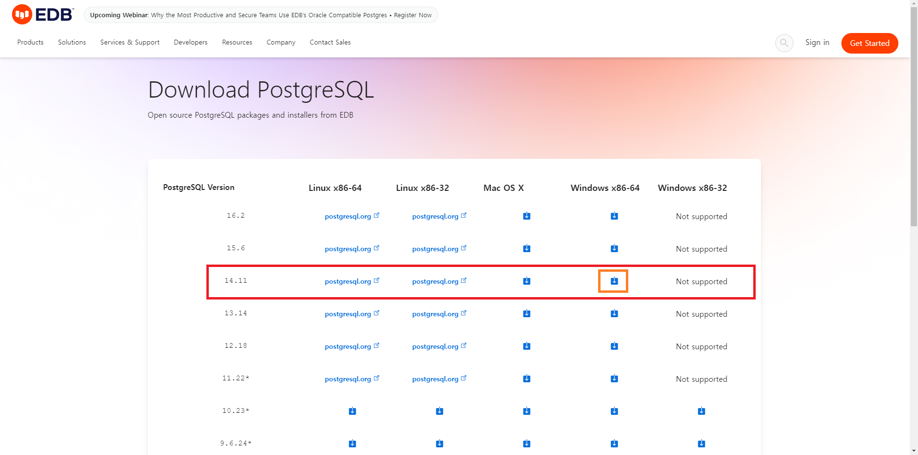This screenshot has width=918, height=455.
Task: Open postgresql.org link for 15.6 Linux x86-64
Action: [x=352, y=249]
